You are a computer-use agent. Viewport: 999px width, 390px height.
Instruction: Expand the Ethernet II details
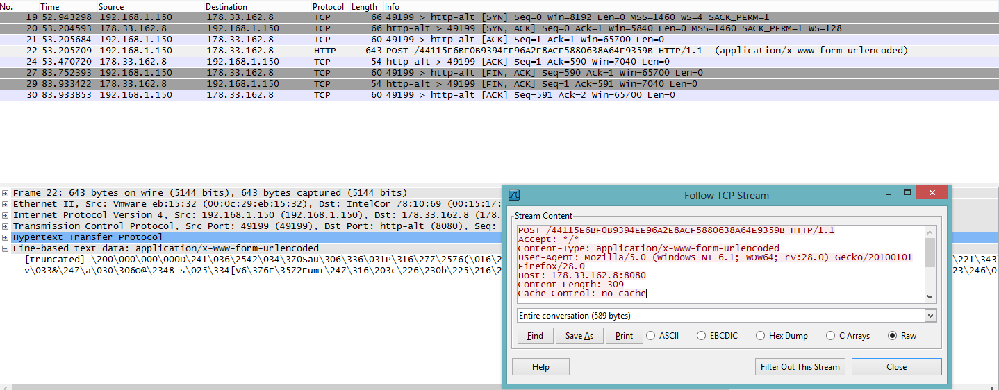pos(6,204)
